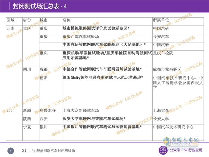Click the 备注 footnote text

48,151
